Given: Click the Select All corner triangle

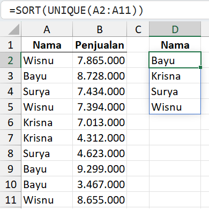Looking at the screenshot, I should click(x=14, y=29).
